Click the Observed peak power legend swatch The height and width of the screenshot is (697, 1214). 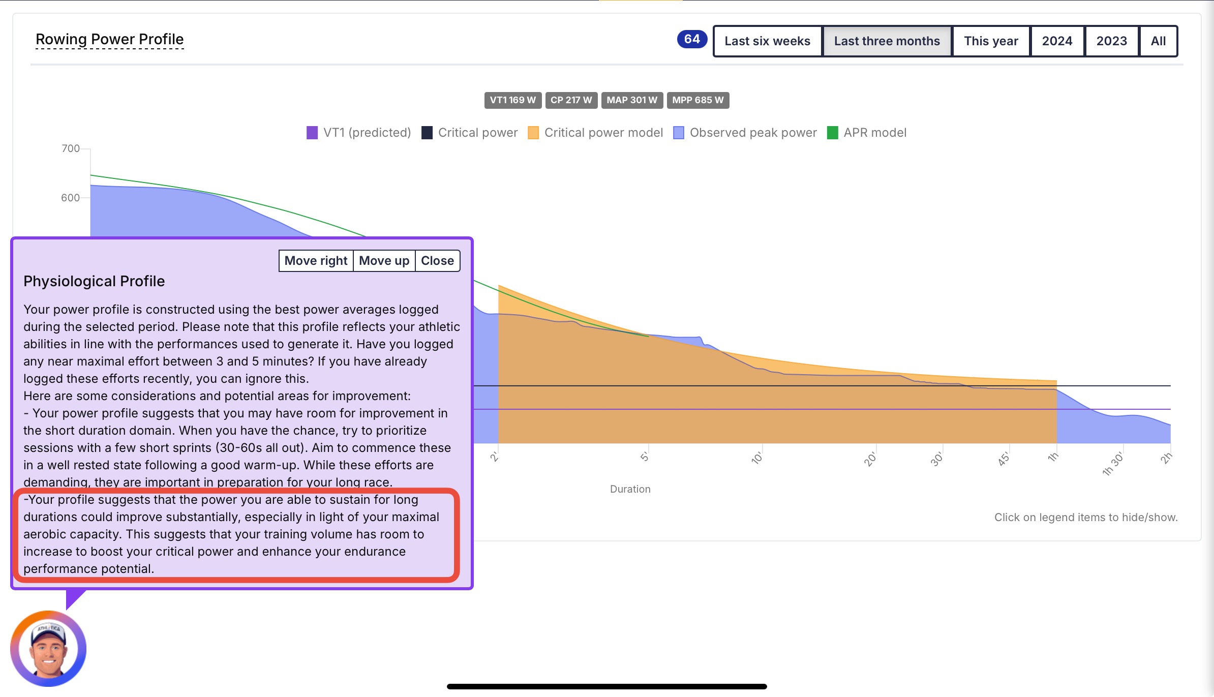(x=679, y=133)
